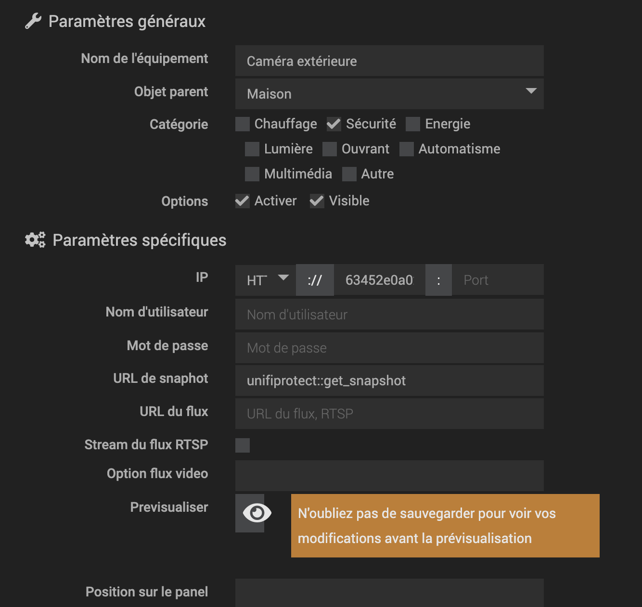
Task: Expand the HTTP protocol dropdown
Action: 266,280
